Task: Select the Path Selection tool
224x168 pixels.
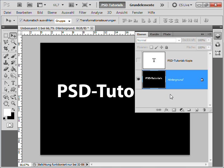Action: click(6, 89)
